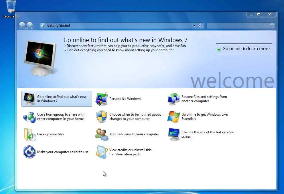
Task: Click "Use a homegroup to share" label
Action: point(61,116)
